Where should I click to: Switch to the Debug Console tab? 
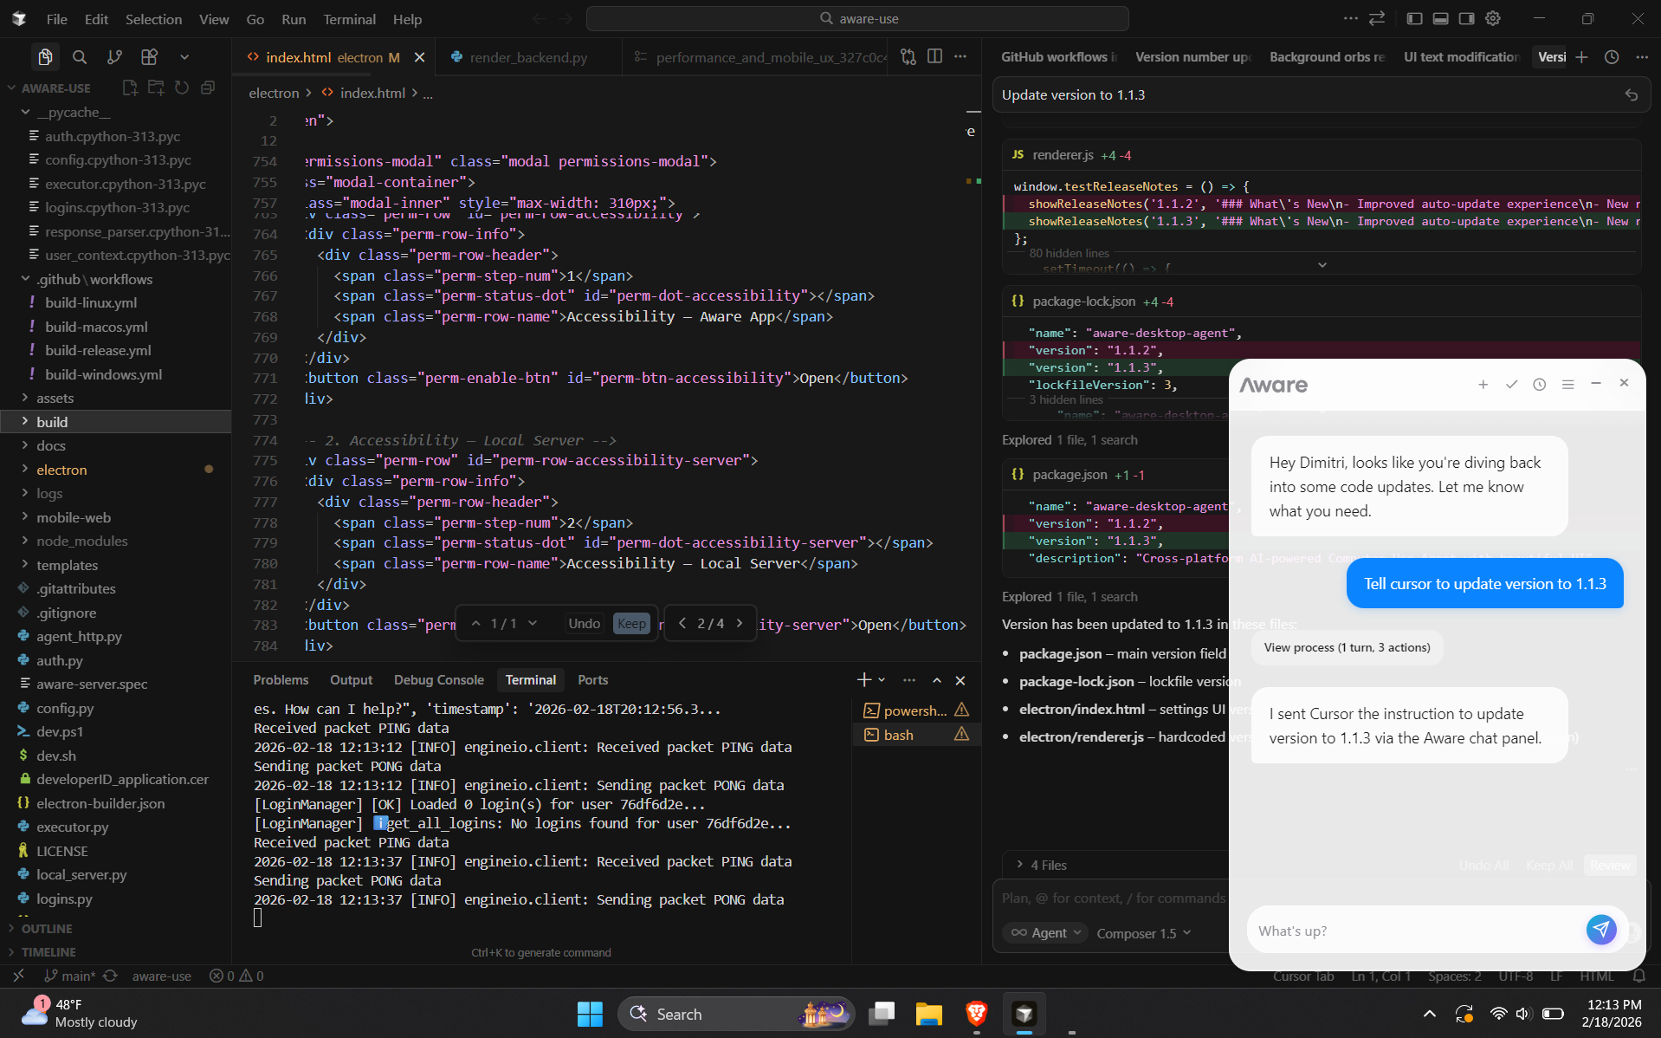click(x=438, y=680)
